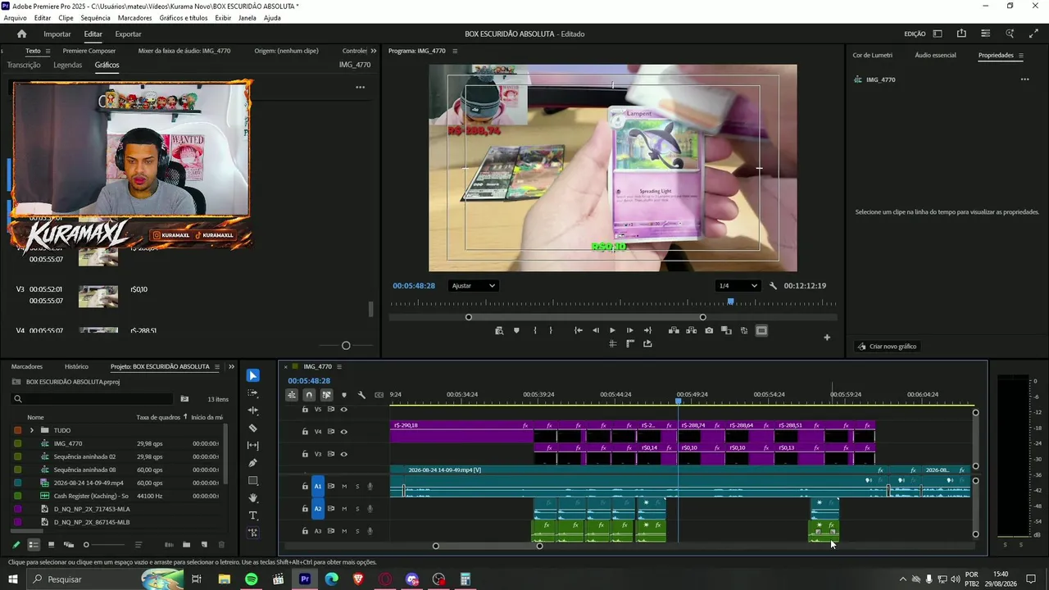Screen dimensions: 1049x590
Task: Click the Project panel thumbnail zoom slider
Action: (86, 545)
